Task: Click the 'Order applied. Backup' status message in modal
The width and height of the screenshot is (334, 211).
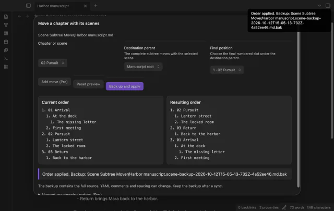Action: click(164, 174)
